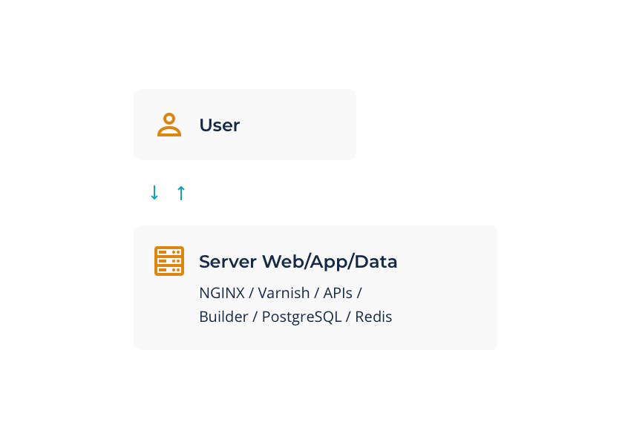Image resolution: width=631 pixels, height=439 pixels.
Task: Click the Server Web/App/Data heading
Action: 298,262
